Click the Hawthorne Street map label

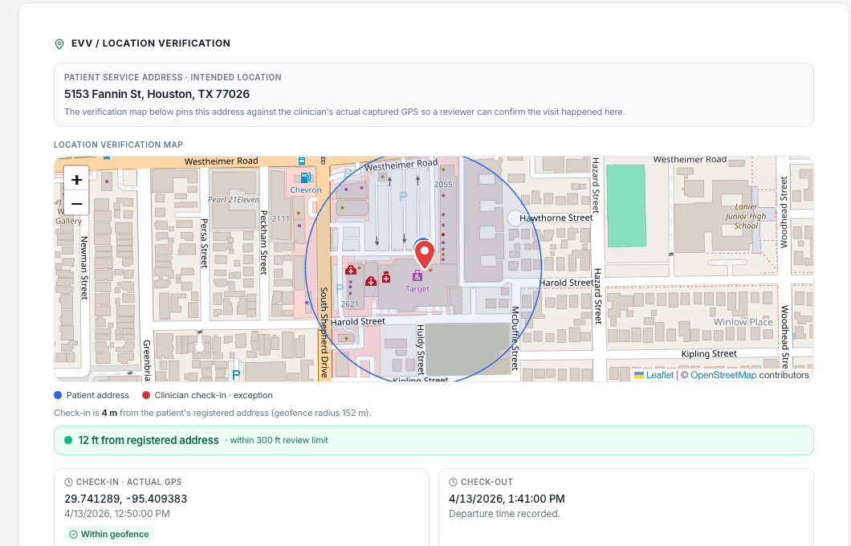(556, 218)
